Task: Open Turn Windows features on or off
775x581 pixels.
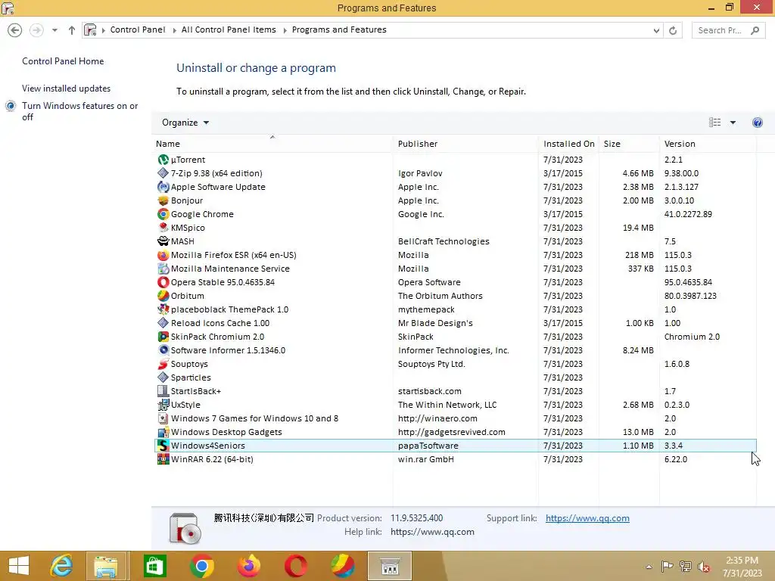Action: (x=79, y=111)
